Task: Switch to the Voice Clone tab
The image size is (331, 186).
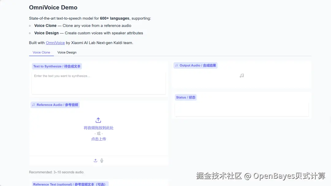Action: tap(41, 52)
